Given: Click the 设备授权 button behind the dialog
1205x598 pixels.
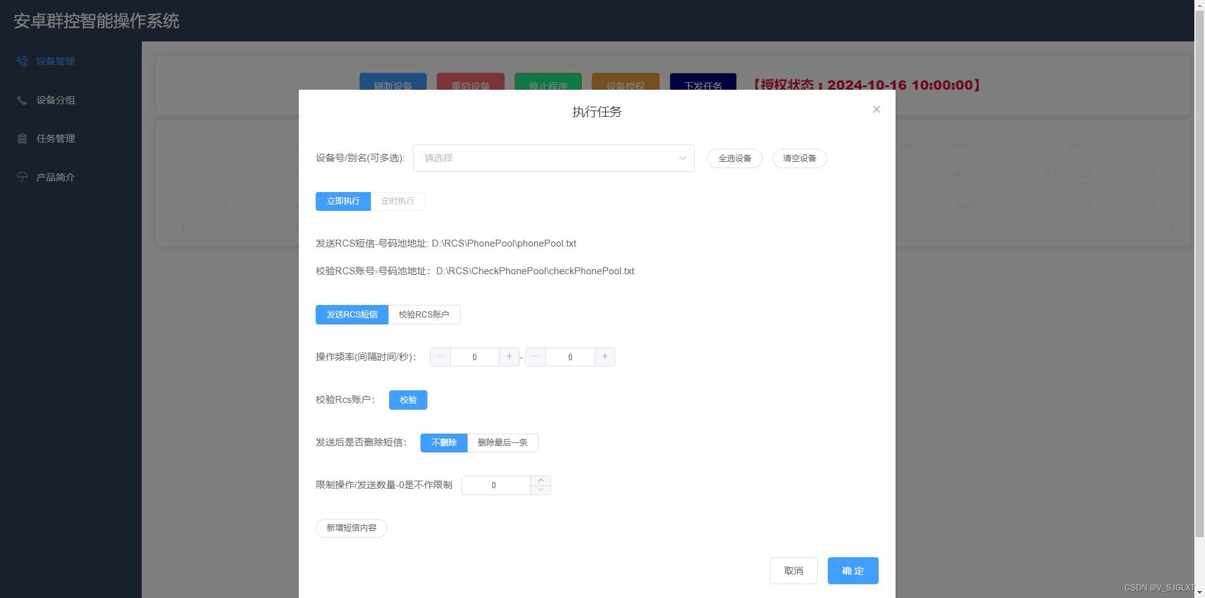Looking at the screenshot, I should 626,82.
